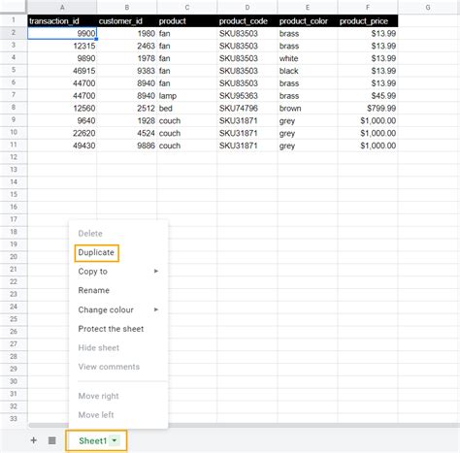Click row 8 header number

coord(14,108)
